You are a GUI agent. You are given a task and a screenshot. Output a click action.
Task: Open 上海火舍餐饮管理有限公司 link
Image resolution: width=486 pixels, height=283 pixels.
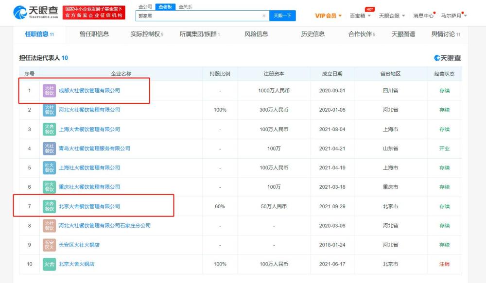click(x=89, y=130)
